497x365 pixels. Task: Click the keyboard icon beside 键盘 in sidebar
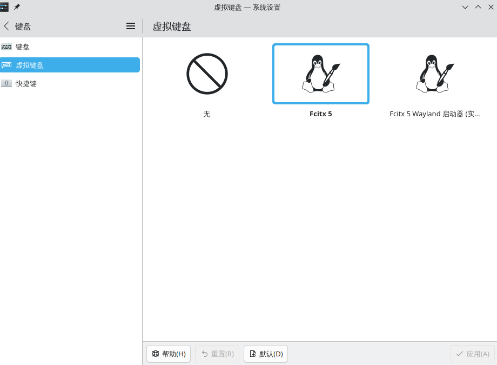6,47
